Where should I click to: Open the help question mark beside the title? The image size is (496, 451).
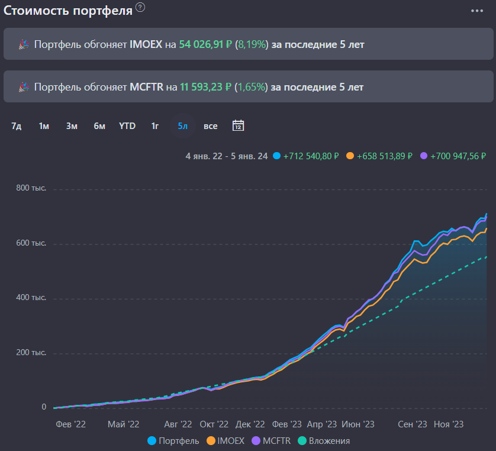pyautogui.click(x=140, y=7)
